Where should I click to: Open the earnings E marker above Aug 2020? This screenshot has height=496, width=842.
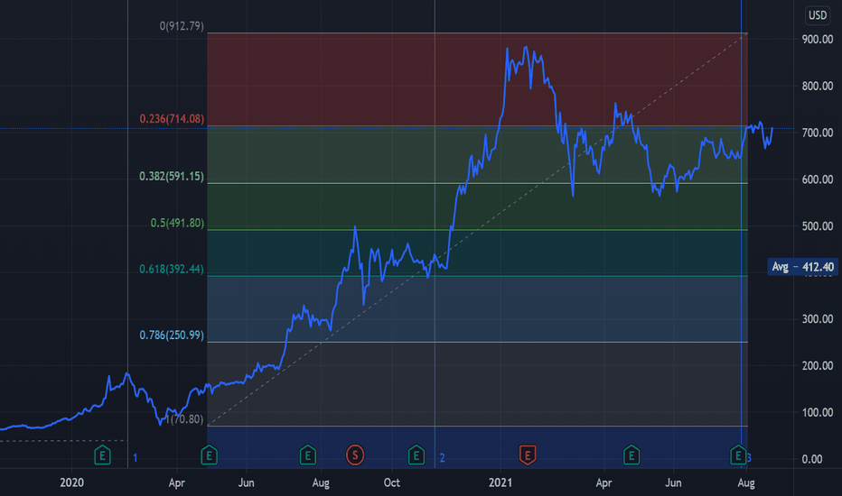click(308, 455)
